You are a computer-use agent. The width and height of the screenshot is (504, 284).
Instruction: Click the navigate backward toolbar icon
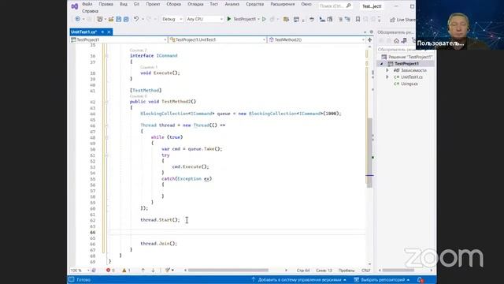77,19
